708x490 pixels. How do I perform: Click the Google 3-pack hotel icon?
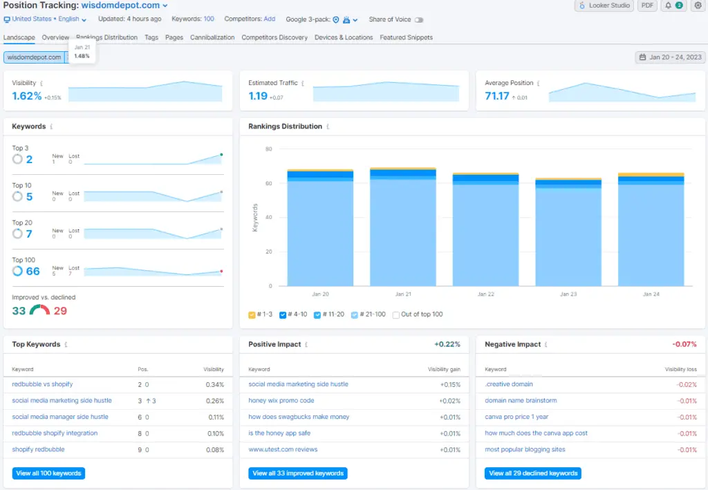[346, 20]
